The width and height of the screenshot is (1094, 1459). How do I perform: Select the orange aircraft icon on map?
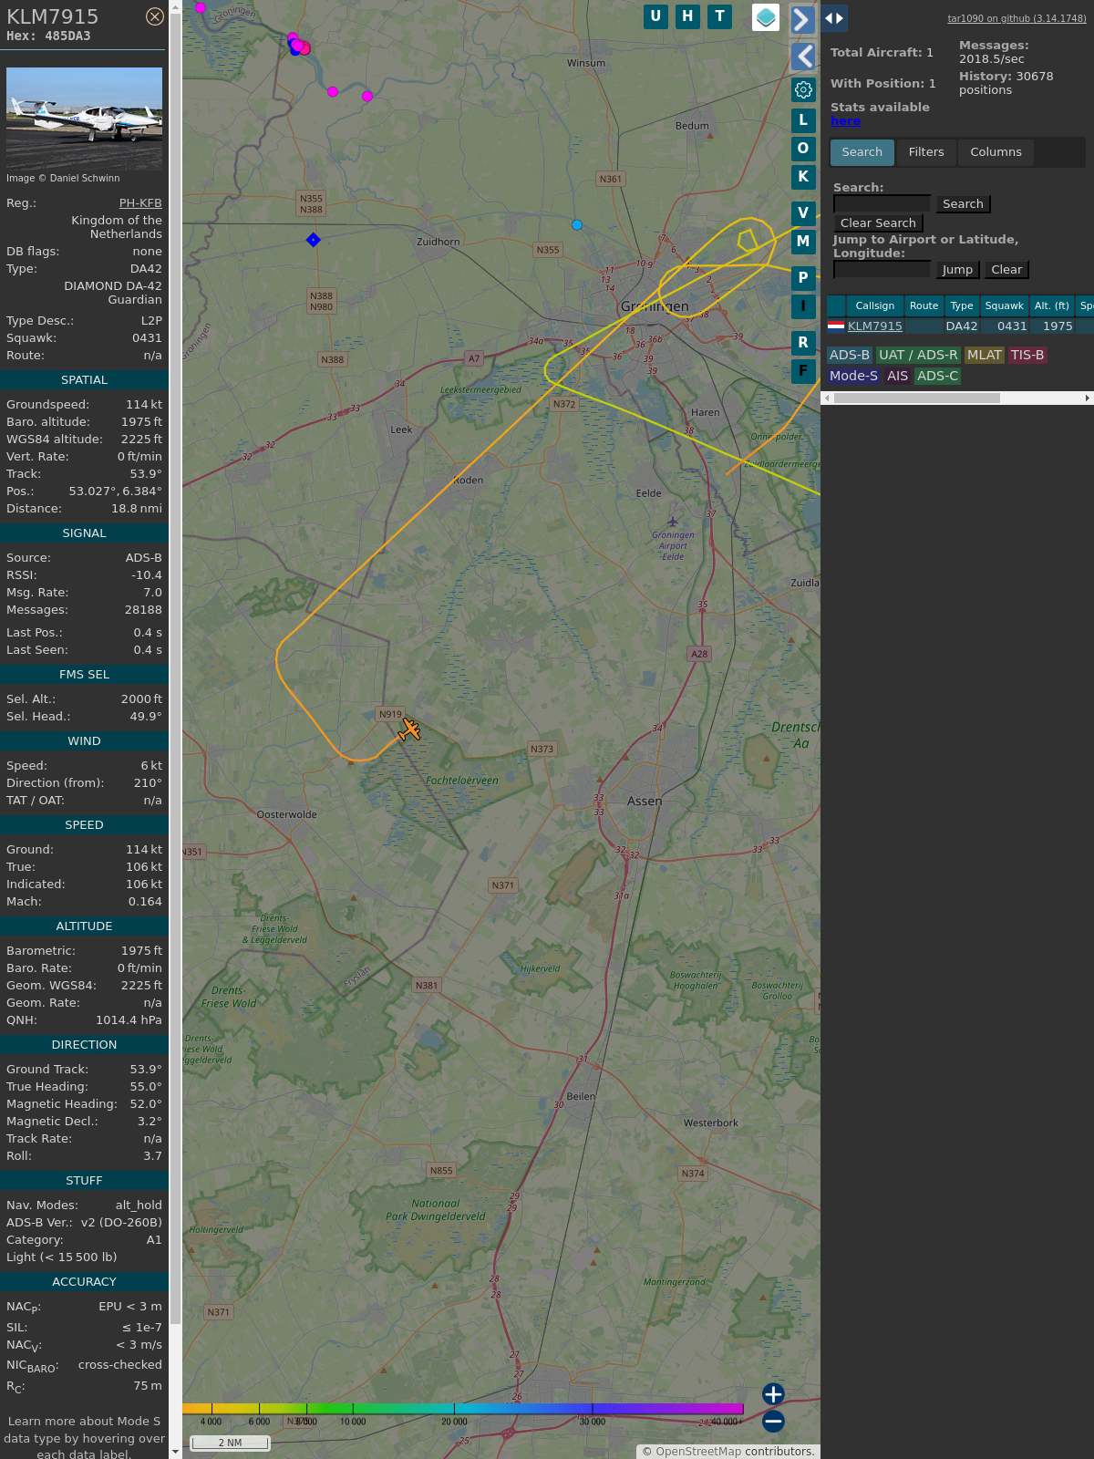pos(409,729)
